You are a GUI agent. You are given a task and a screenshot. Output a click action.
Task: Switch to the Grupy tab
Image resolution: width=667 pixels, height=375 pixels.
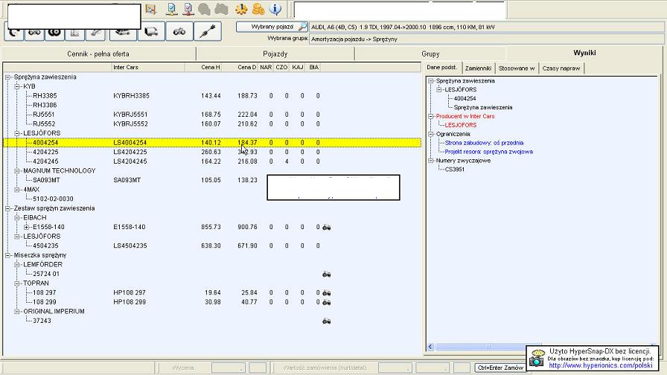coord(430,54)
